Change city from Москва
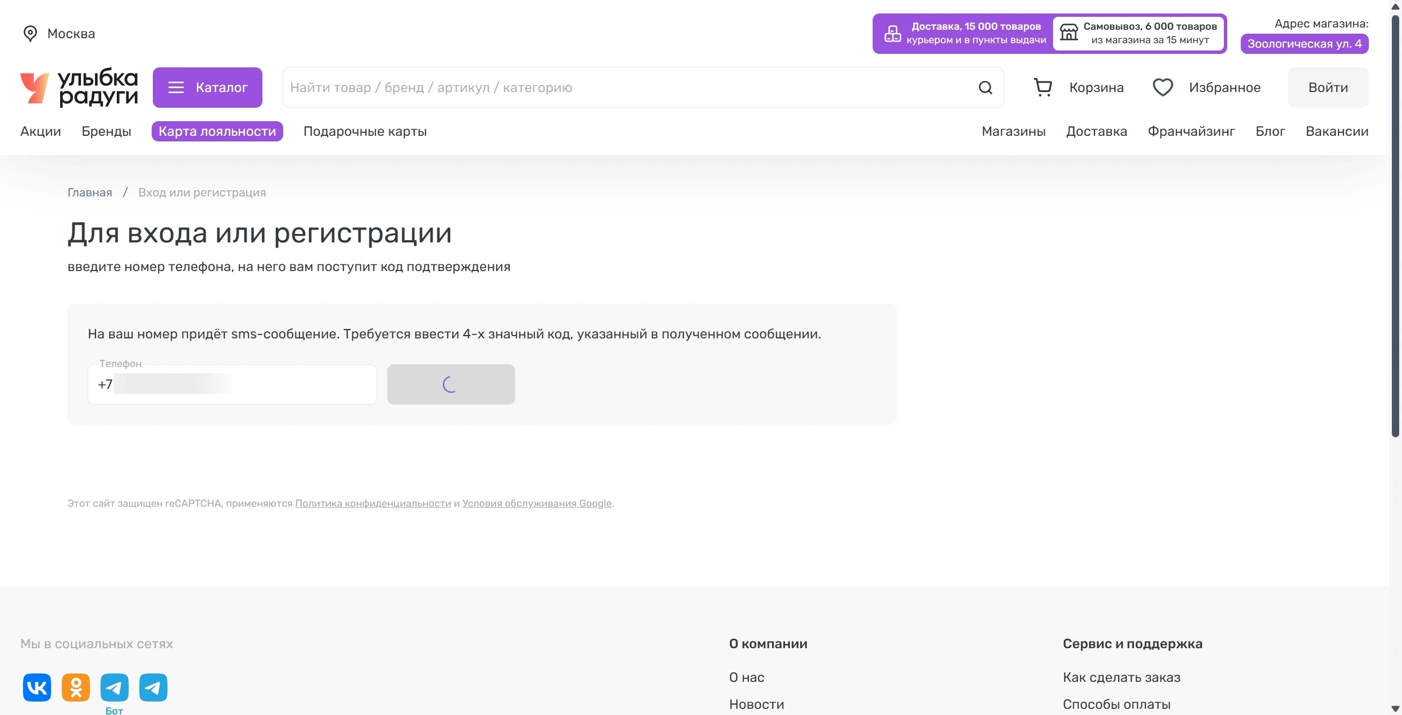 (71, 34)
